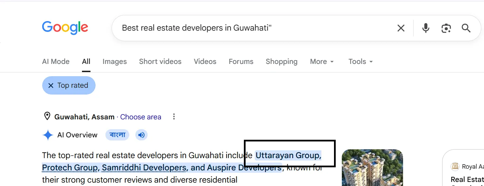Click the Samriddhi Developers highlighted text

145,168
